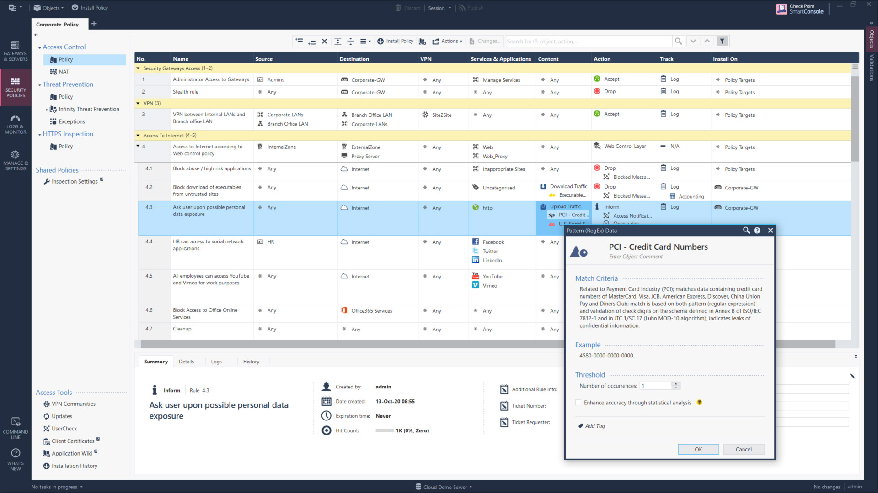
Task: Toggle the filter icon beside the search bar
Action: (722, 41)
